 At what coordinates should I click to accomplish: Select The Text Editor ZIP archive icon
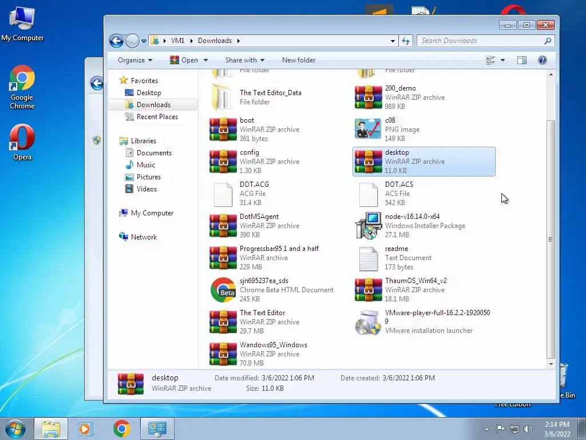[223, 322]
